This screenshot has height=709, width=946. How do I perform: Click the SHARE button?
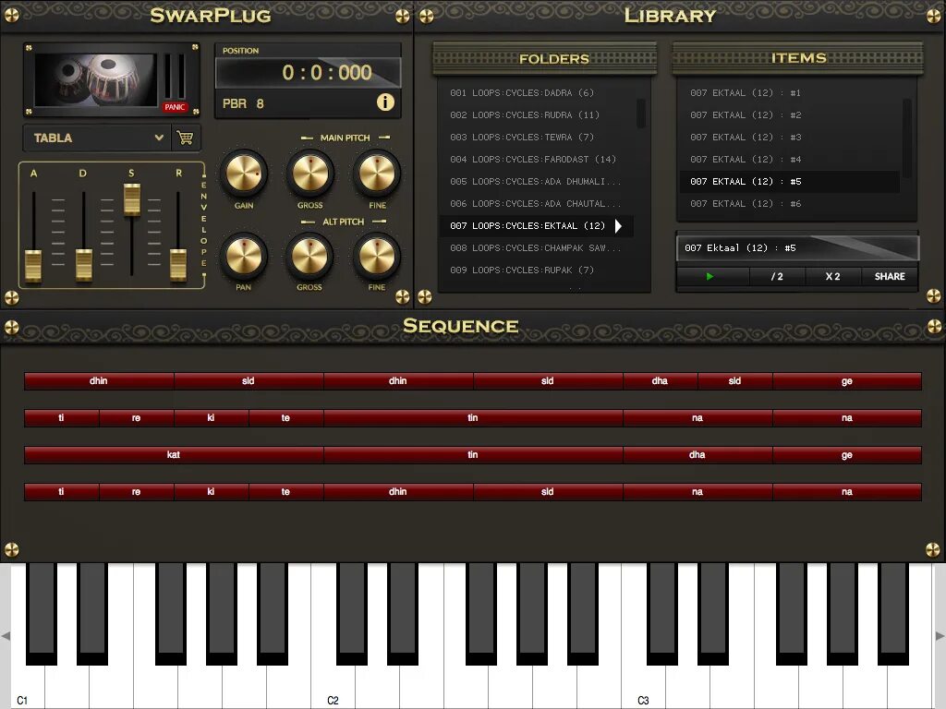coord(890,277)
